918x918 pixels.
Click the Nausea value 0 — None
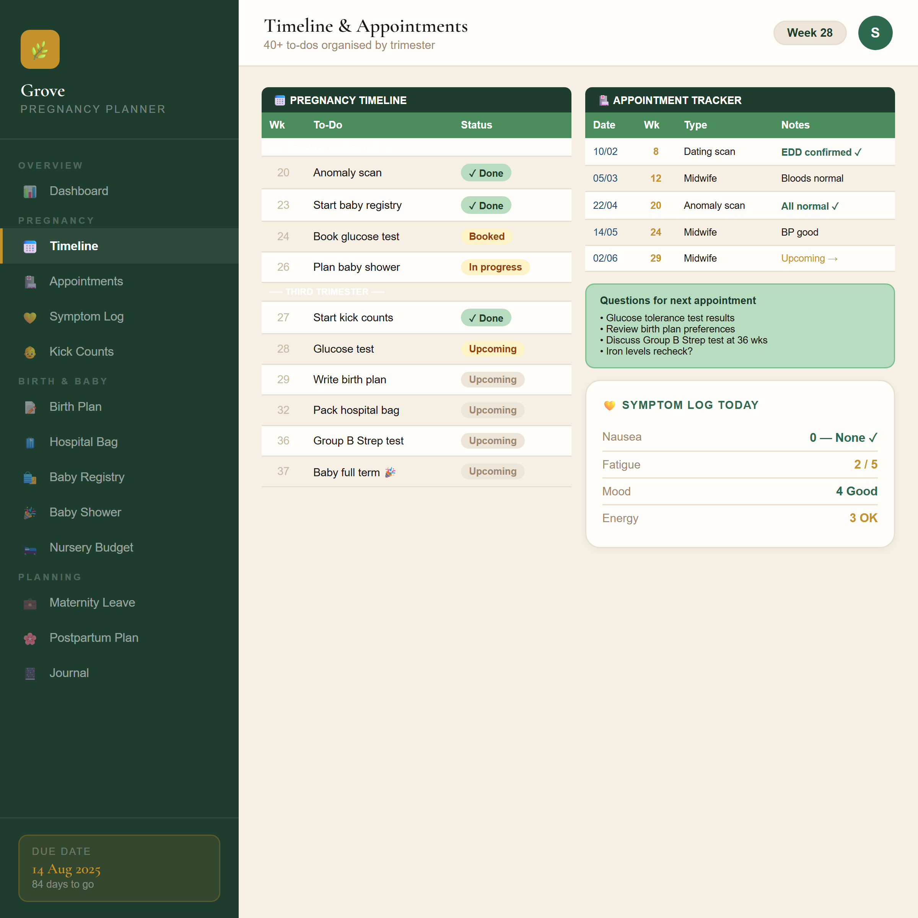point(843,438)
